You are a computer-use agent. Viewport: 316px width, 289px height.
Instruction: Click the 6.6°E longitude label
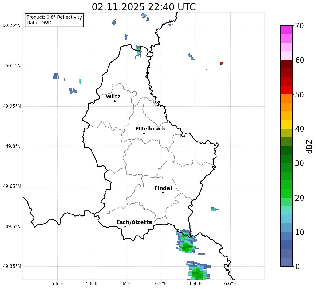(x=230, y=284)
